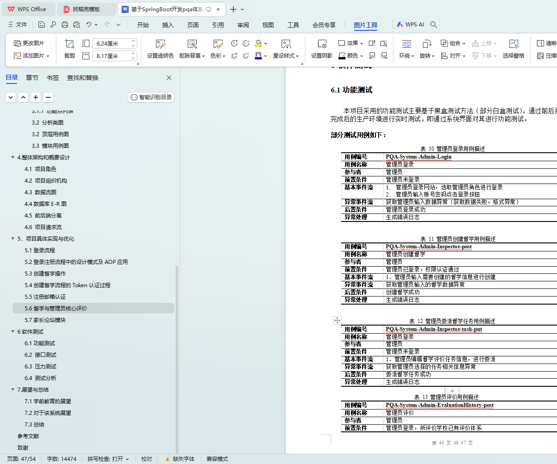This screenshot has width=557, height=464.
Task: Switch to 审阅 (Review) ribbon tab
Action: pyautogui.click(x=243, y=25)
